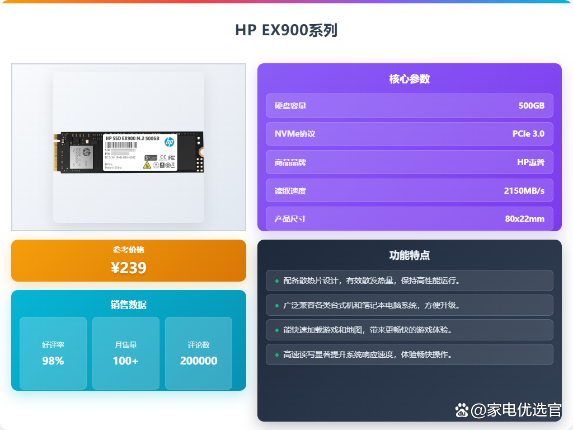The height and width of the screenshot is (430, 573).
Task: Click the 硬盘容量 parameter label
Action: 290,106
